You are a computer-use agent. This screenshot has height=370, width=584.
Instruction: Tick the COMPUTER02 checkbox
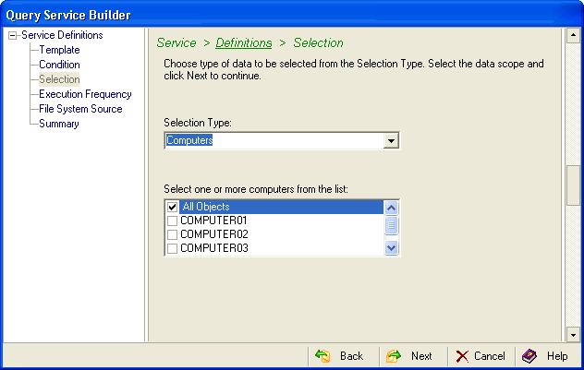pos(172,234)
